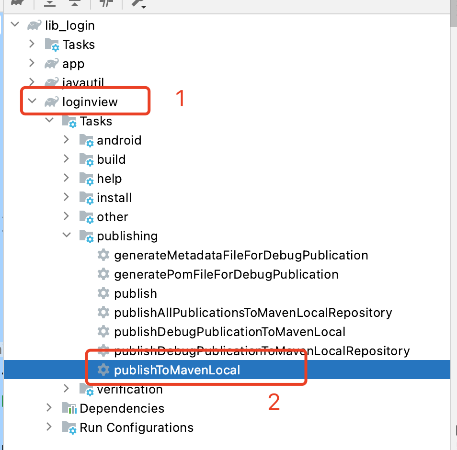457x450 pixels.
Task: Click the verification task group folder icon
Action: tap(86, 389)
